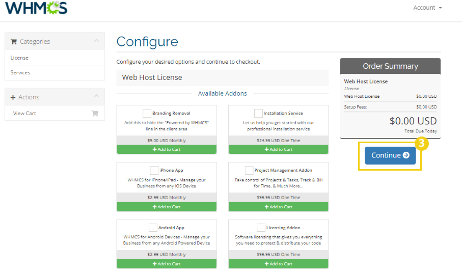
Task: Click the Licensing Addon $99.95 USD price
Action: (279, 255)
